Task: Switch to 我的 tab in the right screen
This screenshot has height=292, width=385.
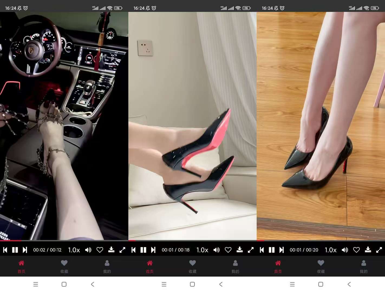Action: point(364,266)
